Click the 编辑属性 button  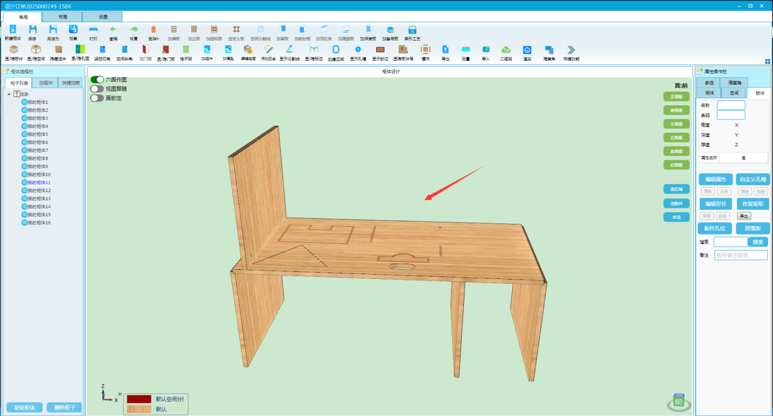(716, 180)
